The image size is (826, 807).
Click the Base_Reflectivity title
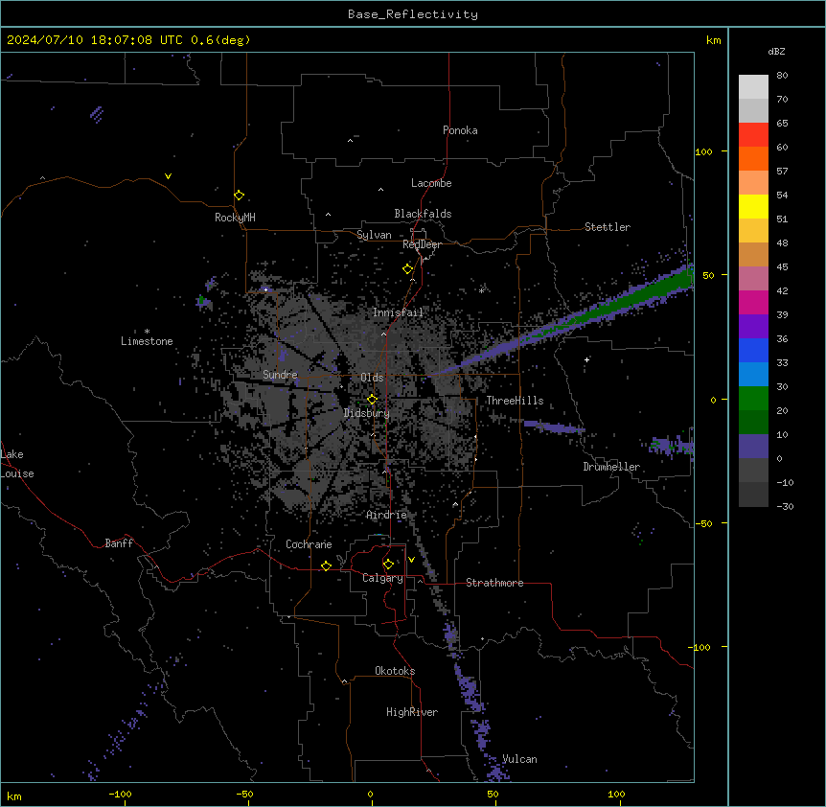(413, 14)
